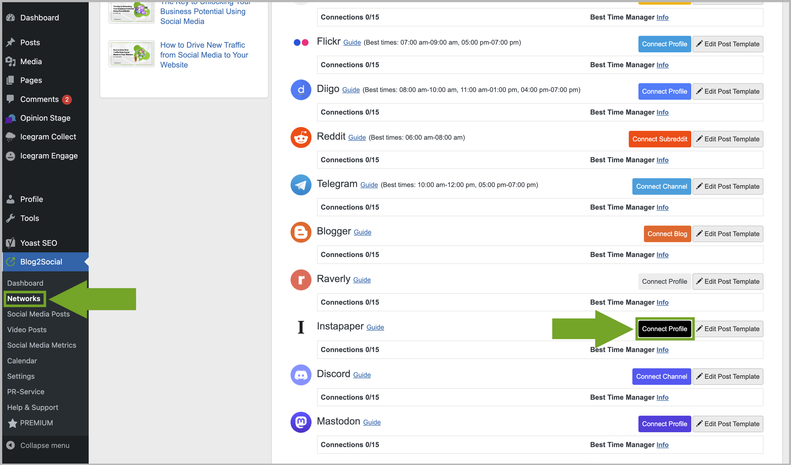791x465 pixels.
Task: Open the Flickr Guide link
Action: 352,42
